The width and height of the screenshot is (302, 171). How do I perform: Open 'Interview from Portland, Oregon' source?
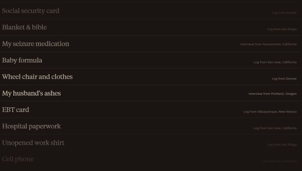click(273, 94)
